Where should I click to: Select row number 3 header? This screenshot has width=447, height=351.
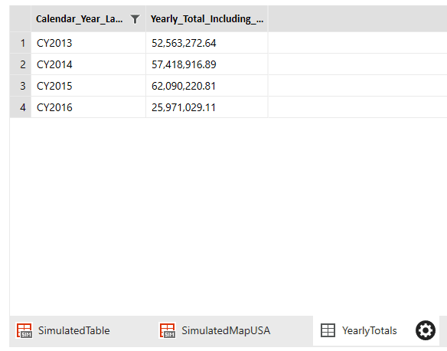20,86
